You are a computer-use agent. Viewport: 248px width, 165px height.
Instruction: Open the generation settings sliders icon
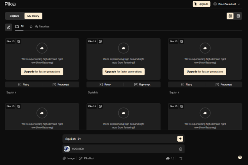point(181,158)
